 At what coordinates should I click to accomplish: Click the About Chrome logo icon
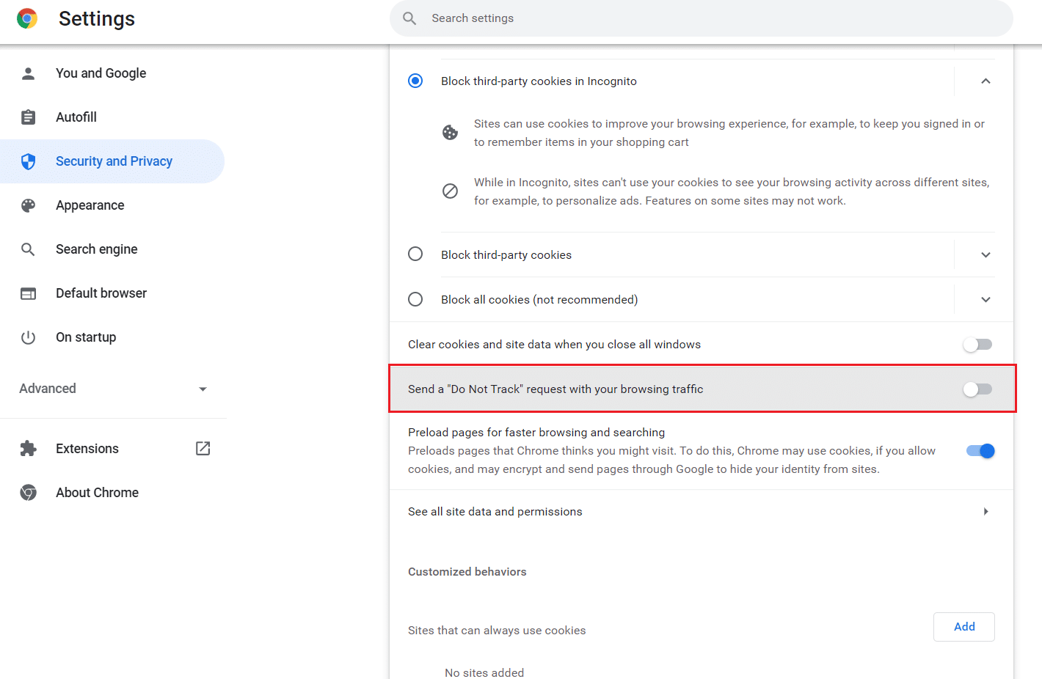28,493
